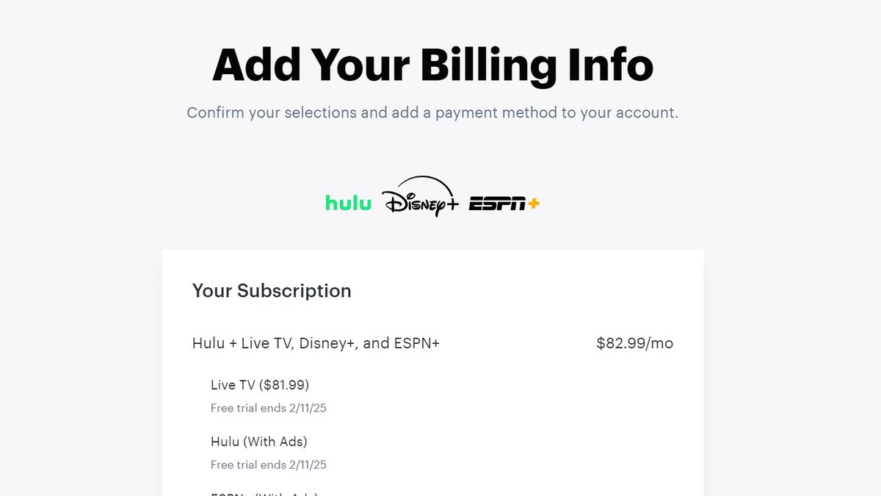Click the Your Subscription heading
881x496 pixels.
click(272, 291)
